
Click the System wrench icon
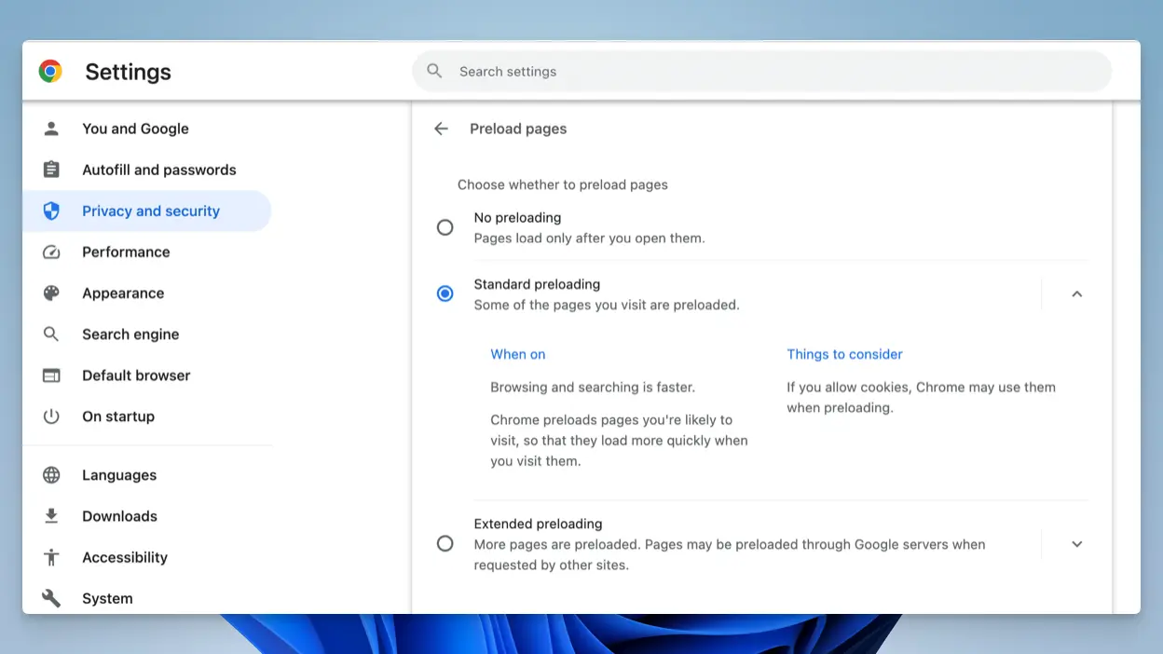click(51, 598)
